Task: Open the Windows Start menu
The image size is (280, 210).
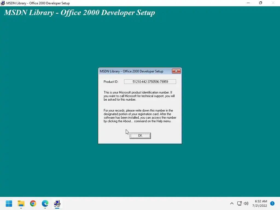Action: pyautogui.click(x=9, y=203)
